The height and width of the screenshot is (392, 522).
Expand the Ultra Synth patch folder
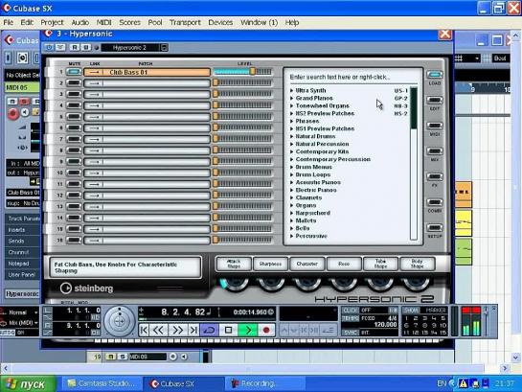(x=291, y=91)
